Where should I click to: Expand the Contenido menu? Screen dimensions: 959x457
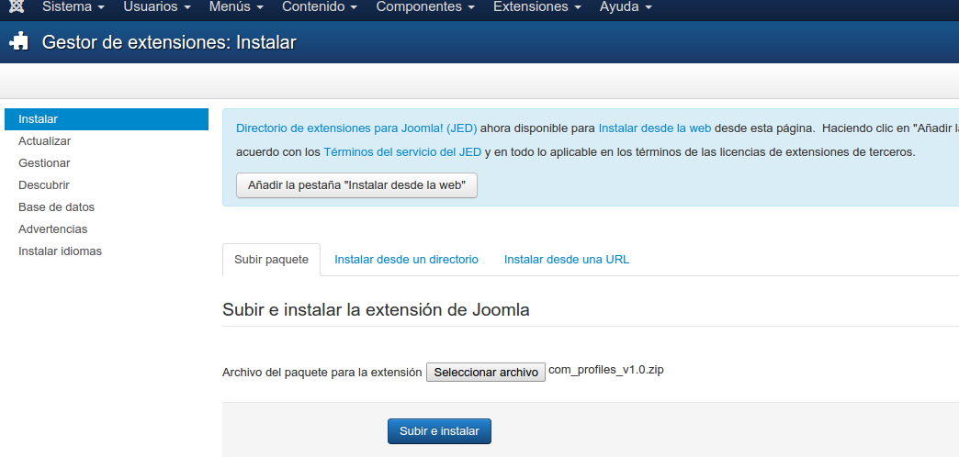320,7
